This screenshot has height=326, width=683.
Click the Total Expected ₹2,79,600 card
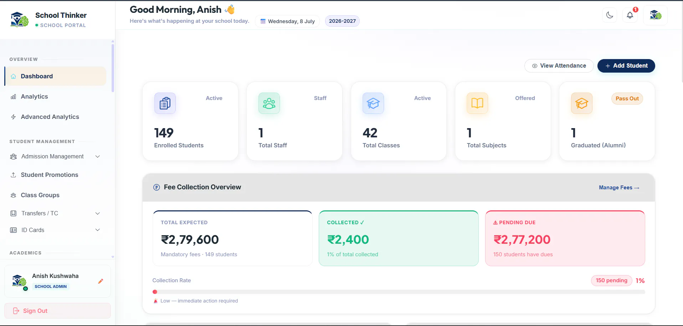tap(232, 238)
